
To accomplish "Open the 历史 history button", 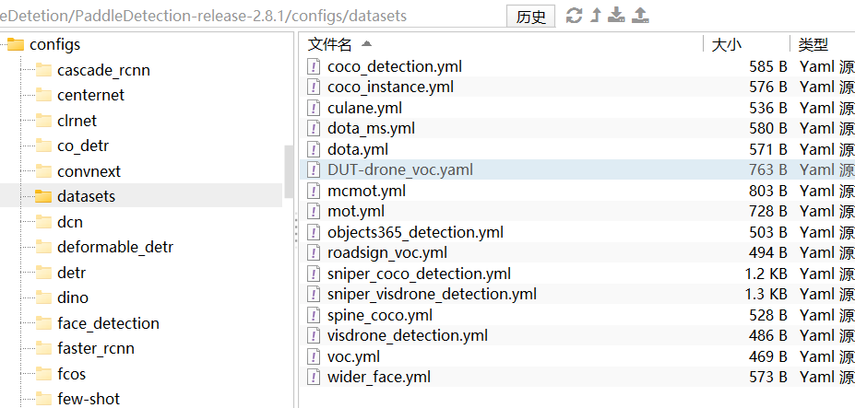I will (x=531, y=17).
